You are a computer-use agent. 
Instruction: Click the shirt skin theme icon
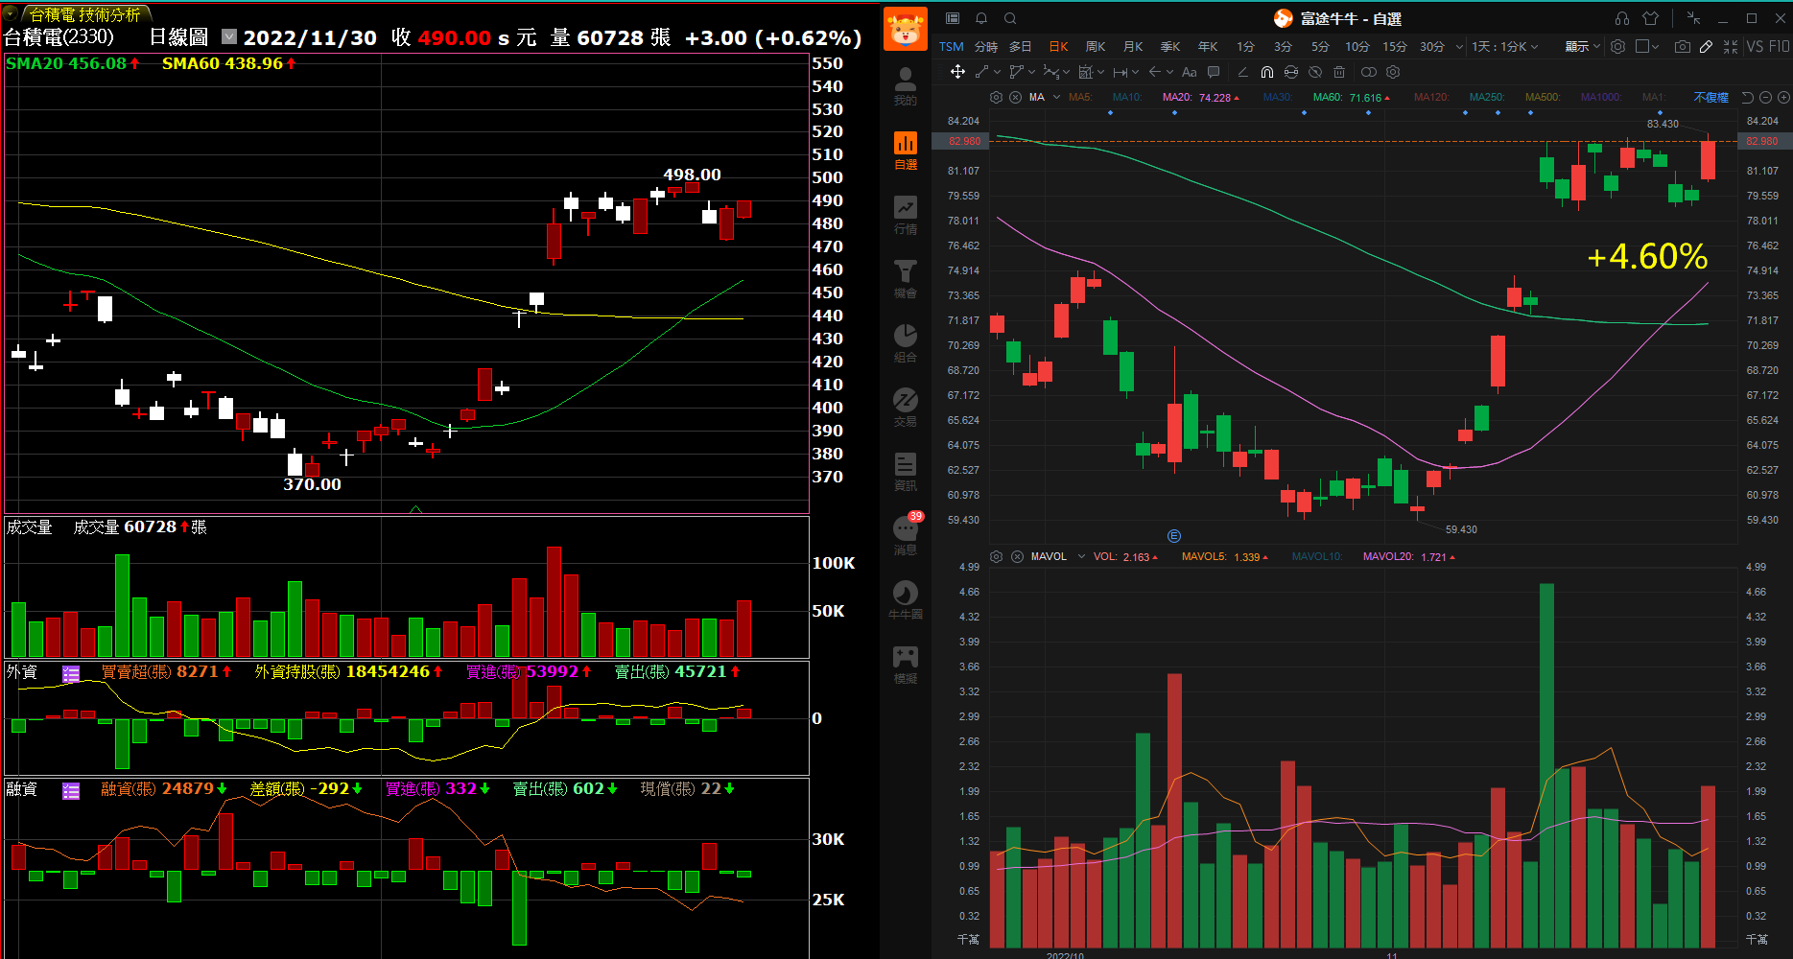tap(1650, 18)
